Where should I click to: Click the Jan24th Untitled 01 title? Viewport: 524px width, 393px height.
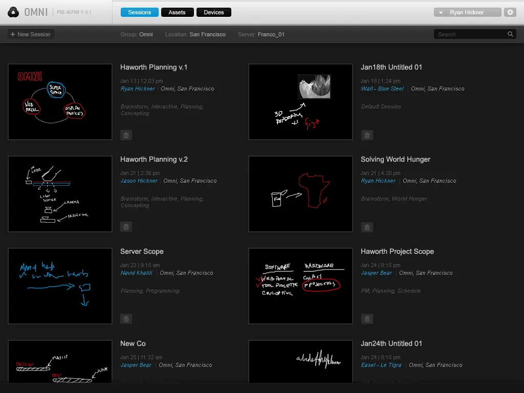coord(391,343)
